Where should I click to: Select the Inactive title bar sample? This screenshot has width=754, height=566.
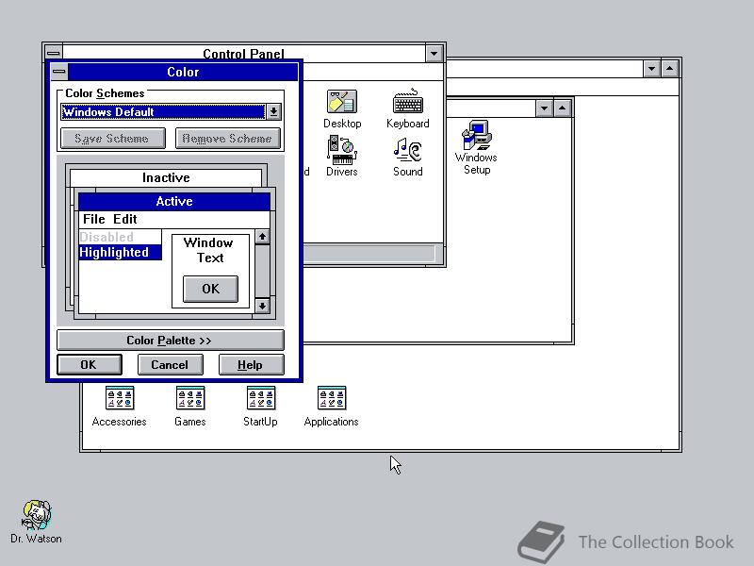166,177
